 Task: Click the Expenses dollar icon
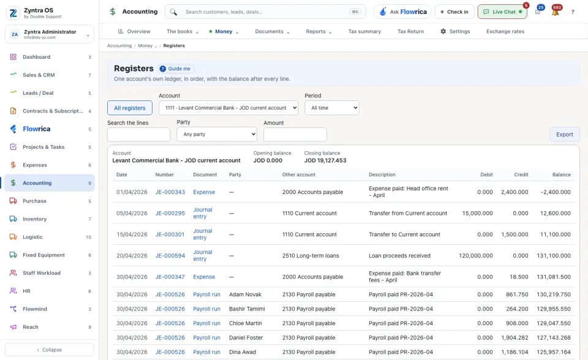point(13,165)
